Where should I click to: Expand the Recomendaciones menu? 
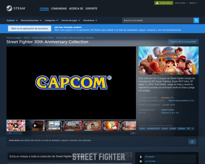point(31,20)
